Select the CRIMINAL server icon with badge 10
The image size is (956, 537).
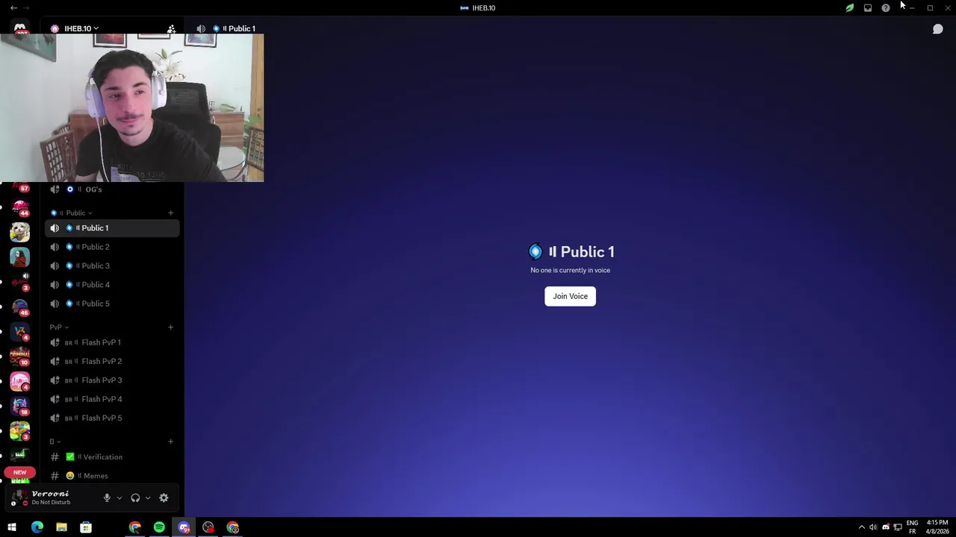click(20, 357)
